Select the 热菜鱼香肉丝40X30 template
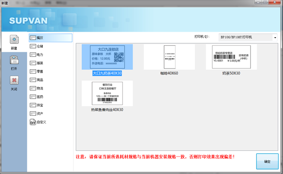Screen dimensions: 283x174 click(107, 93)
